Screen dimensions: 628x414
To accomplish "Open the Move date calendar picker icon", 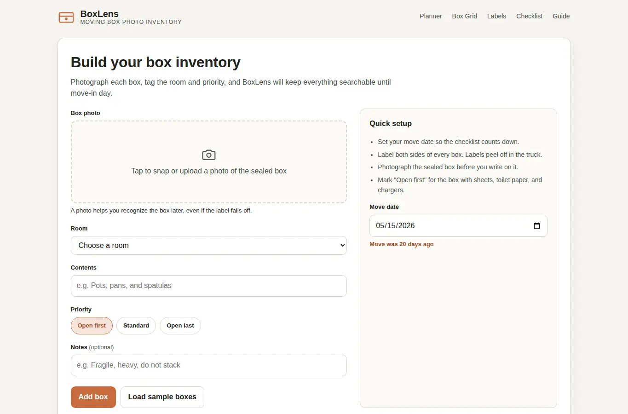I will [x=536, y=226].
